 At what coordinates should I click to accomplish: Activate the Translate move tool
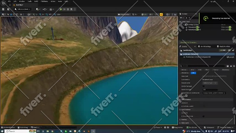[11, 15]
